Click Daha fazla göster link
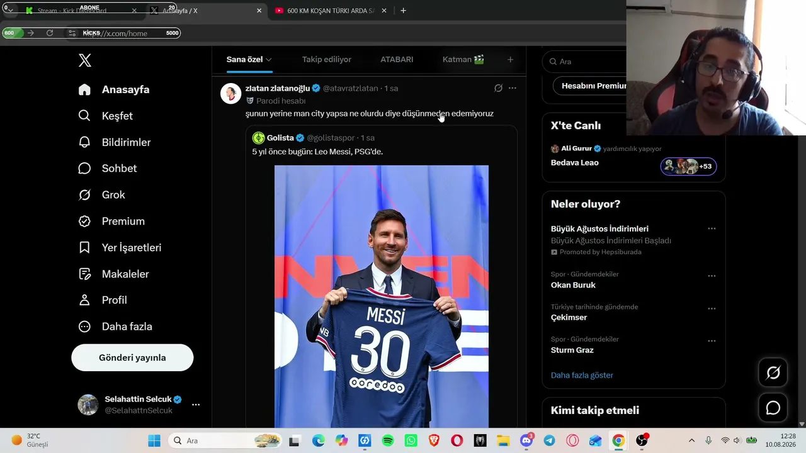The height and width of the screenshot is (453, 806). pyautogui.click(x=582, y=376)
